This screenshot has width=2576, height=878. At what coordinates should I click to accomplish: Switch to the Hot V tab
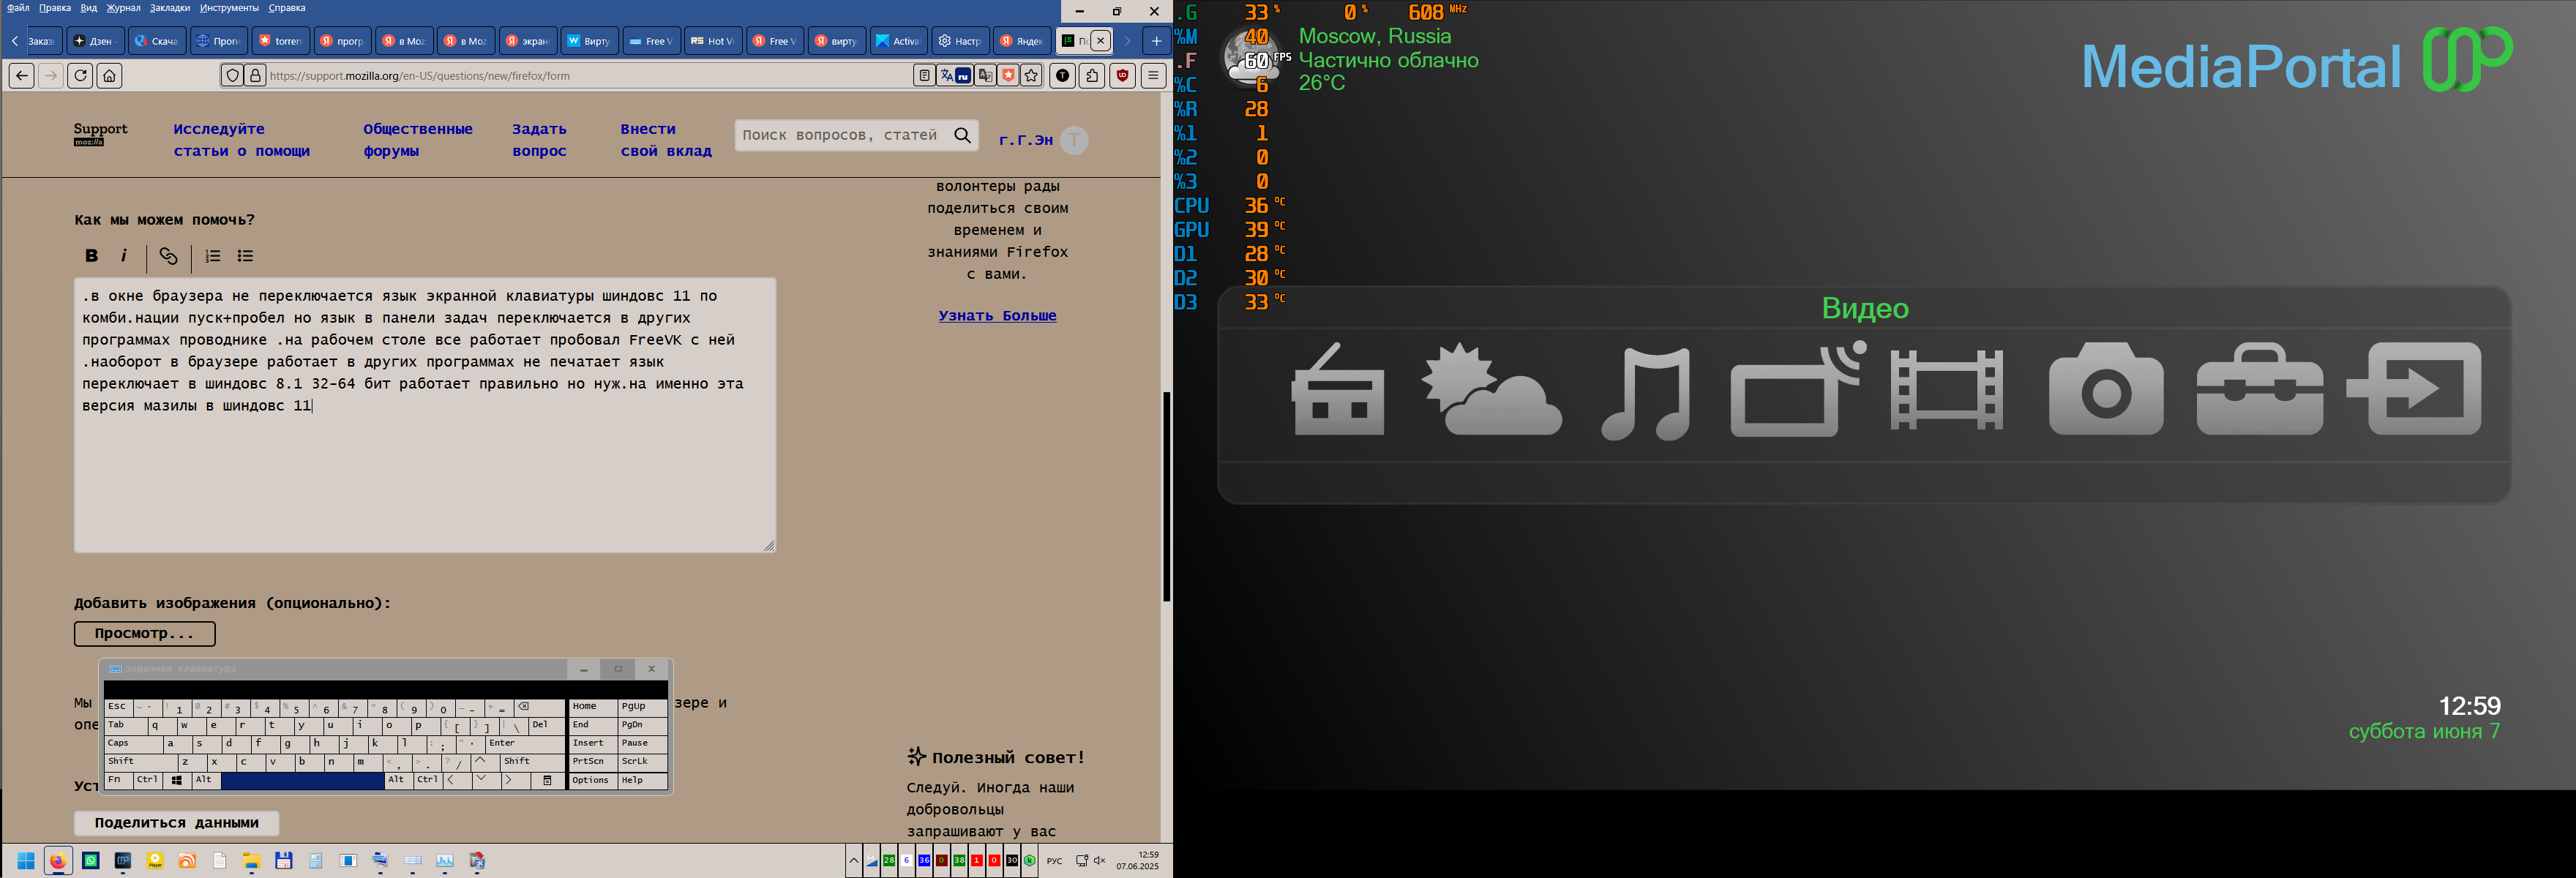[x=713, y=41]
